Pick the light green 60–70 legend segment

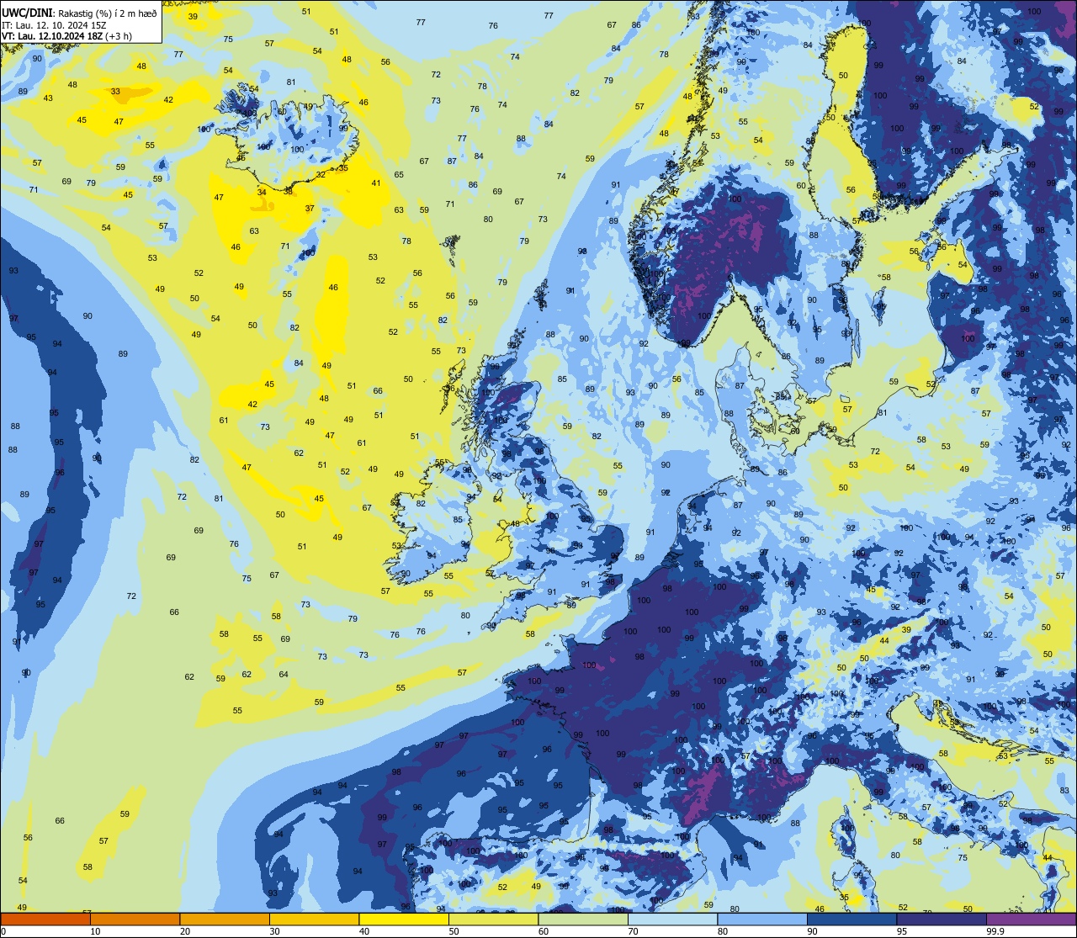(x=583, y=919)
